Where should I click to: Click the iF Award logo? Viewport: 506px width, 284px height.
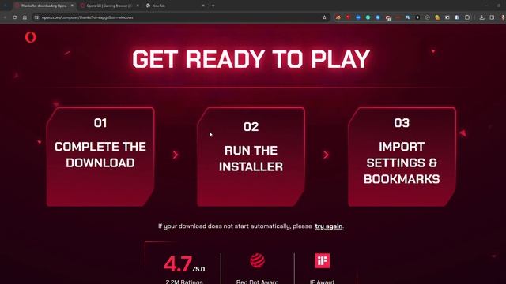pyautogui.click(x=322, y=260)
